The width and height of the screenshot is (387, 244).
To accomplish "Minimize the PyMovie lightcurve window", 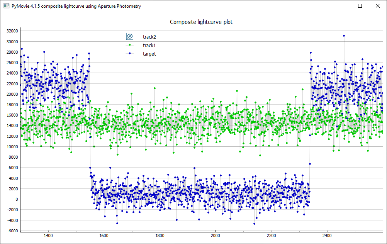I will pos(342,6).
